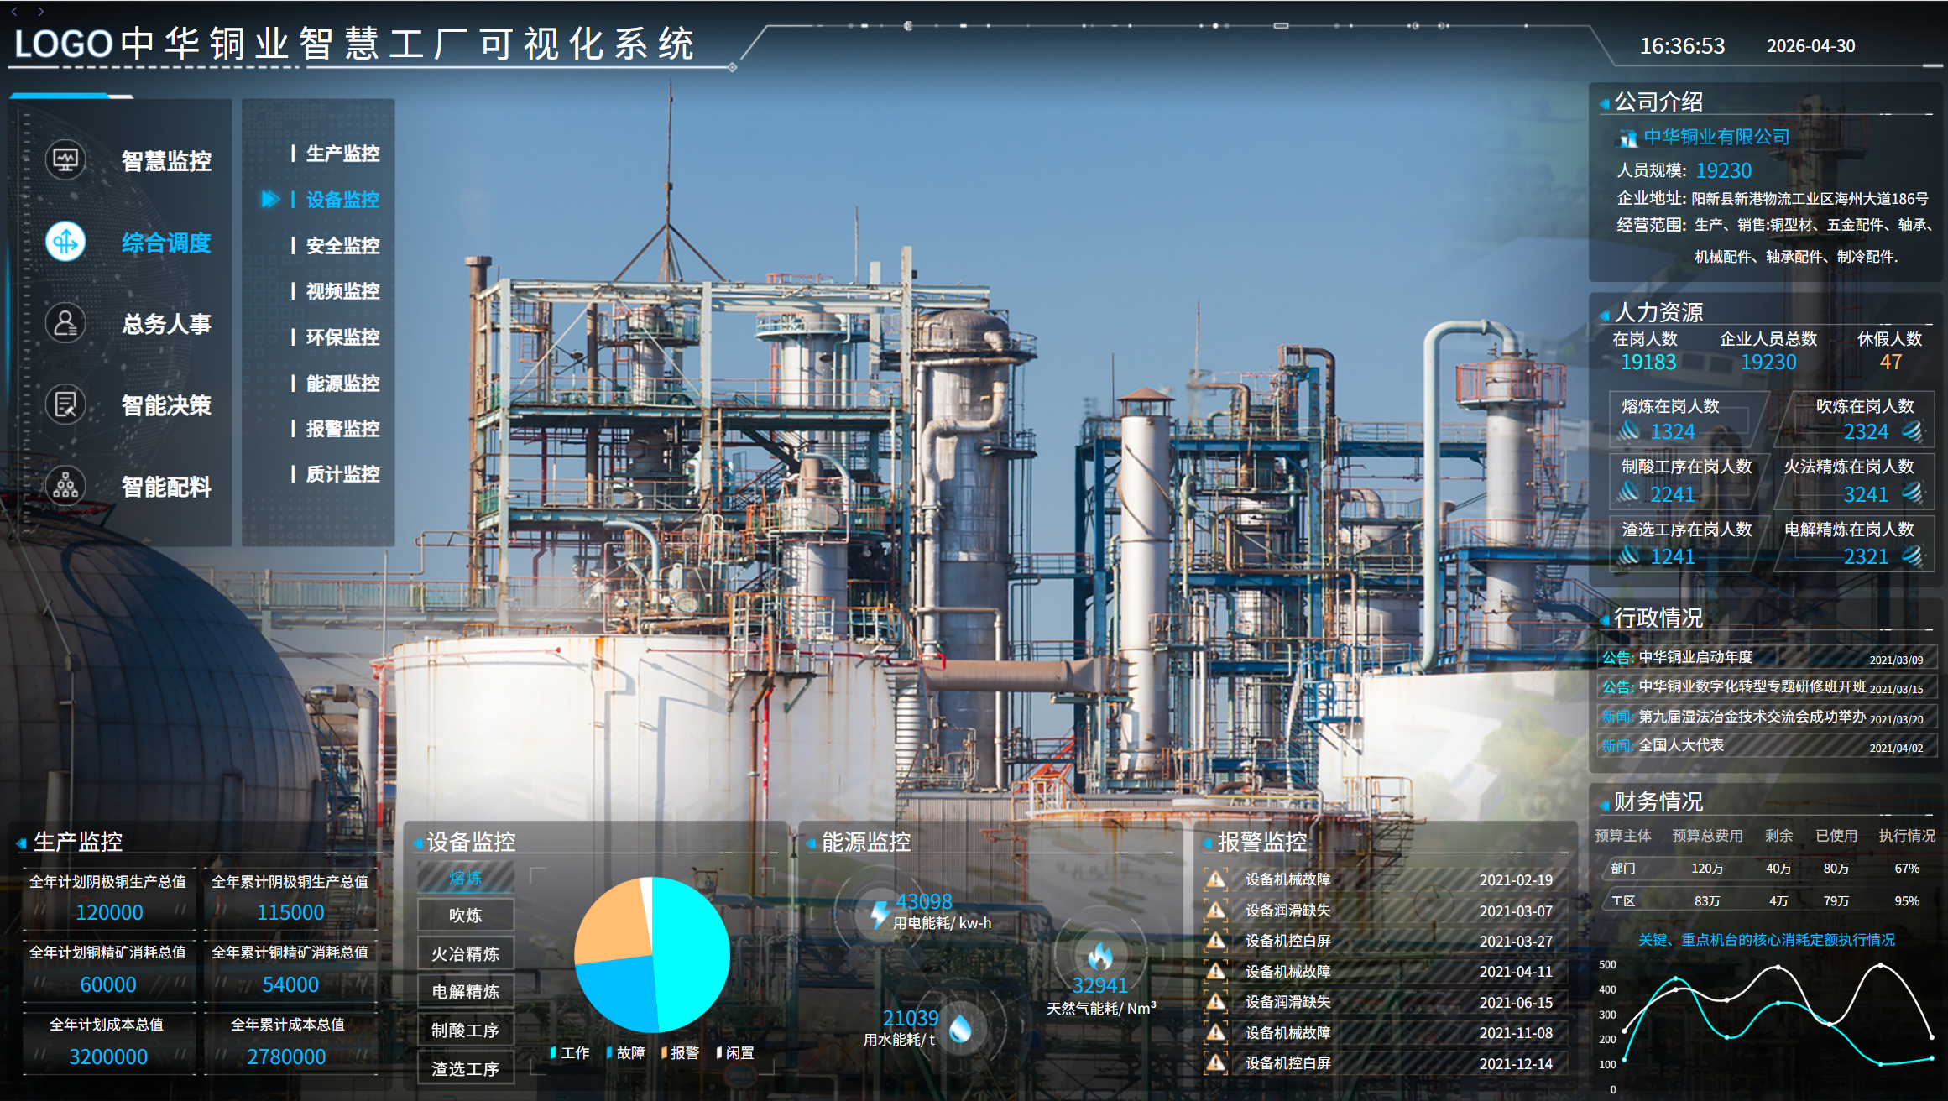Click the water droplet consumption icon
The height and width of the screenshot is (1101, 1948).
point(961,1027)
